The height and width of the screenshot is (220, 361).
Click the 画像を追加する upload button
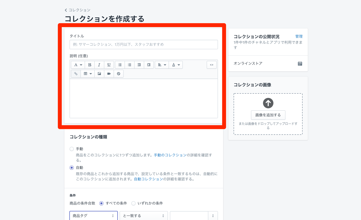coord(268,115)
